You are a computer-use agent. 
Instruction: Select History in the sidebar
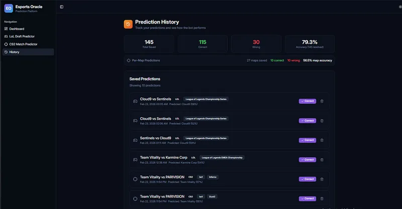coord(28,52)
